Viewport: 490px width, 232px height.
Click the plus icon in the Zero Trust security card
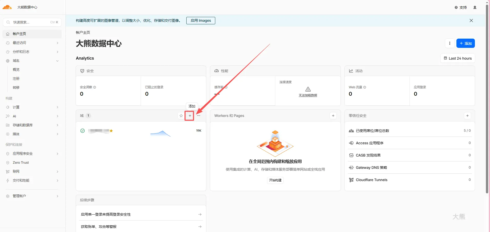pyautogui.click(x=467, y=116)
